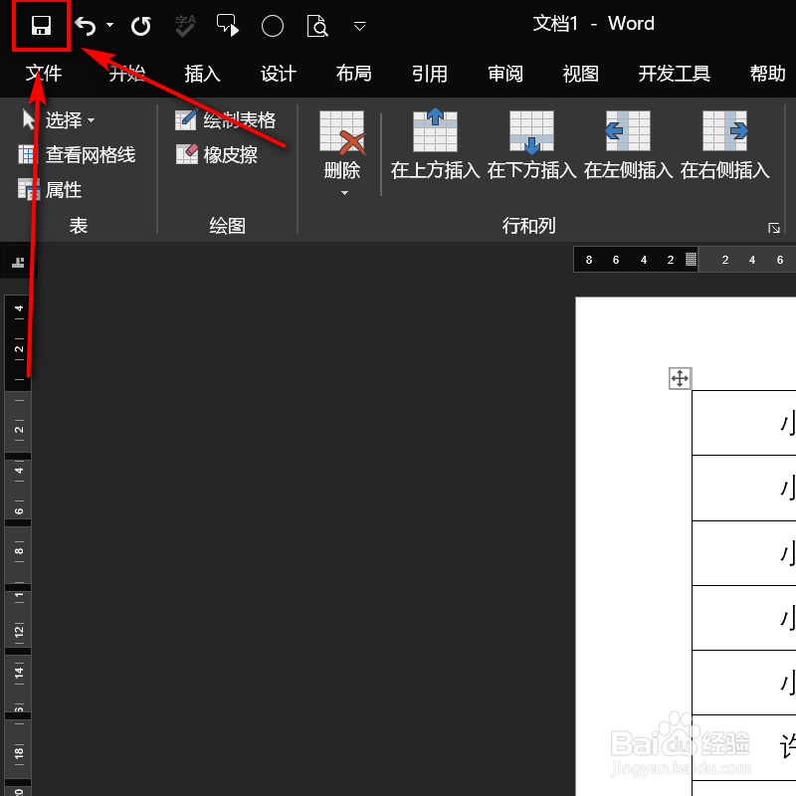Click the print preview icon
This screenshot has width=796, height=796.
pyautogui.click(x=317, y=26)
